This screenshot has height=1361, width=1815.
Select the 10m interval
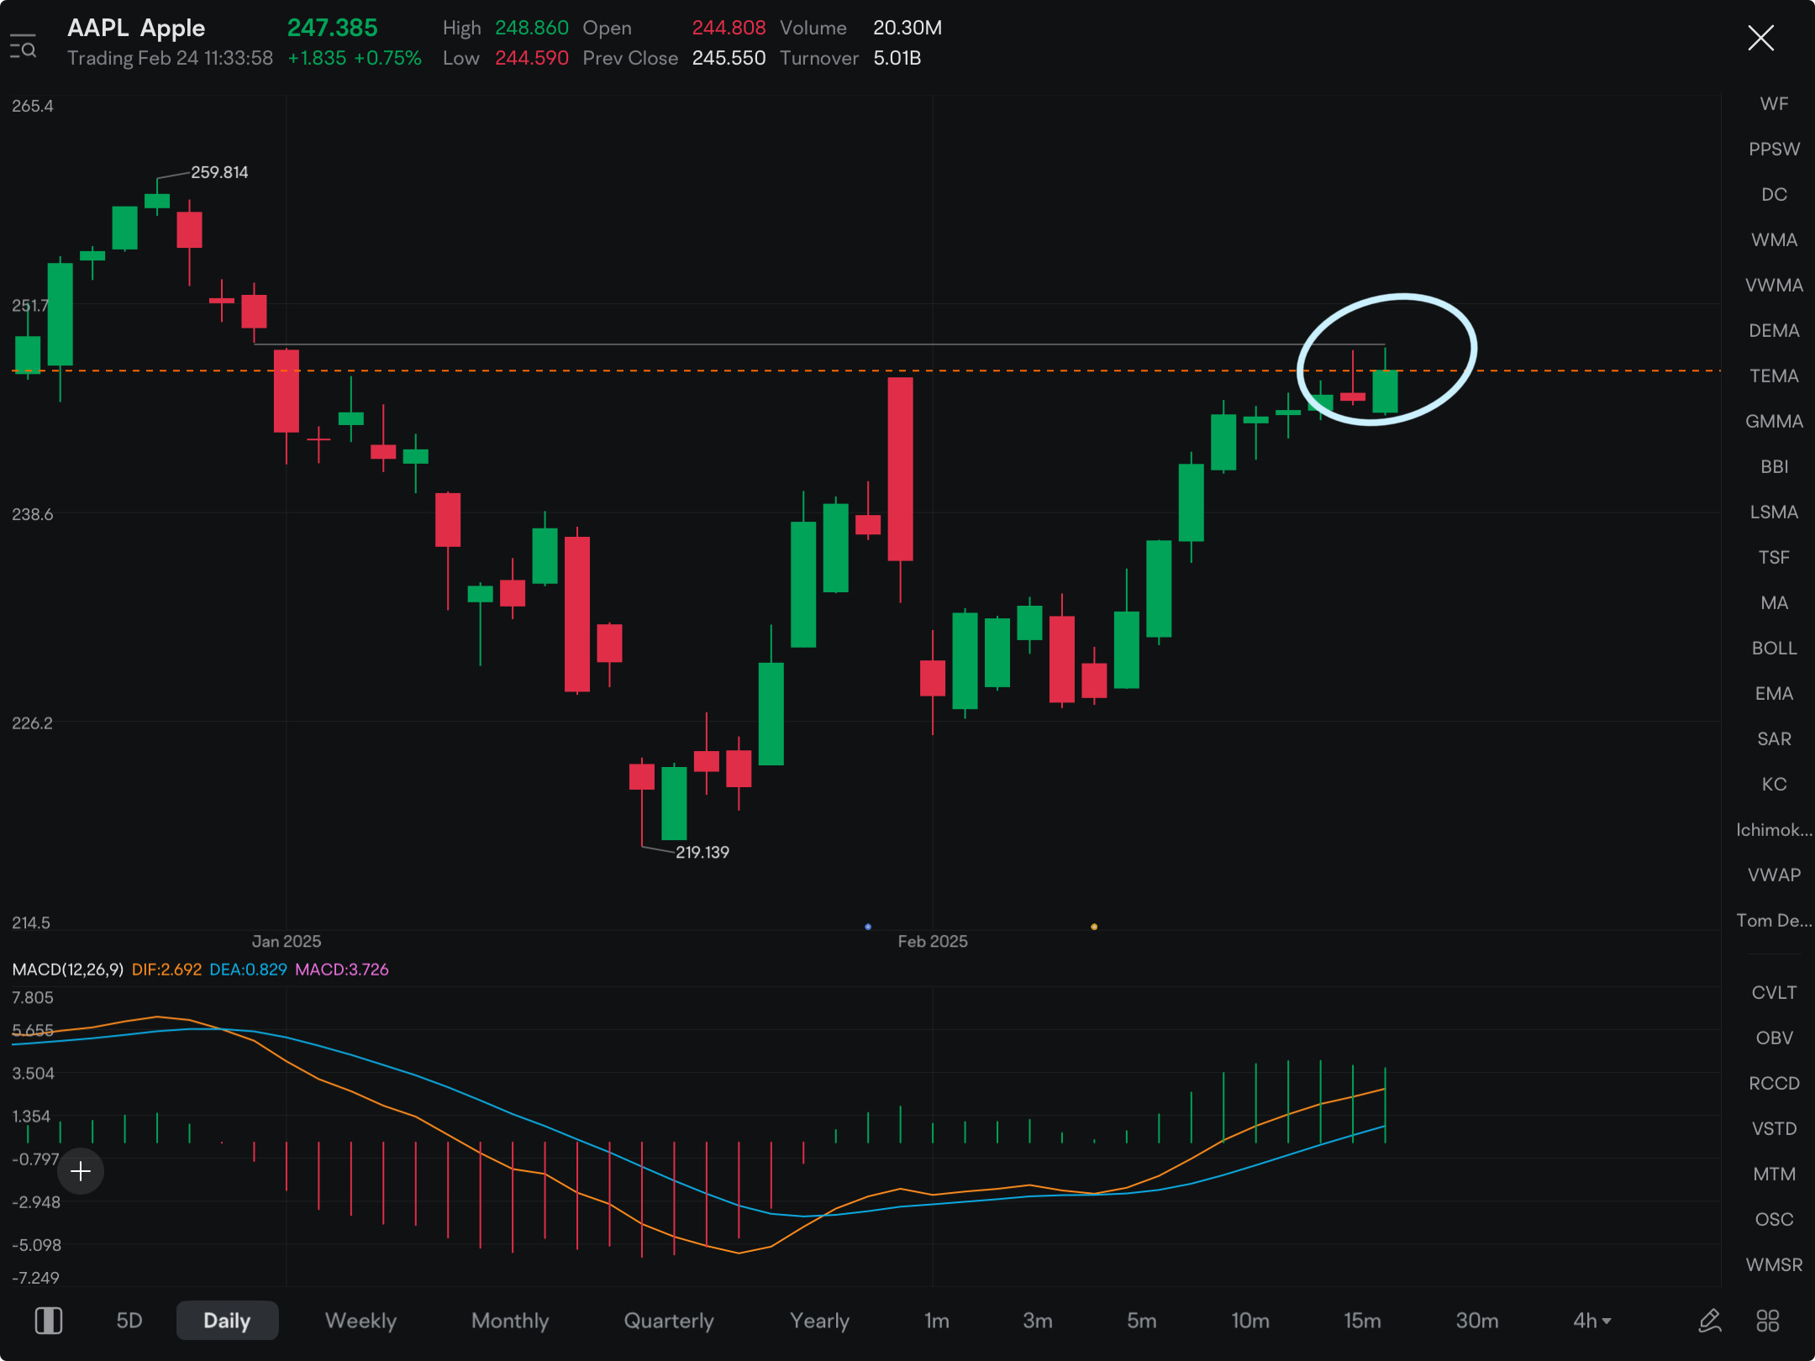click(x=1250, y=1321)
